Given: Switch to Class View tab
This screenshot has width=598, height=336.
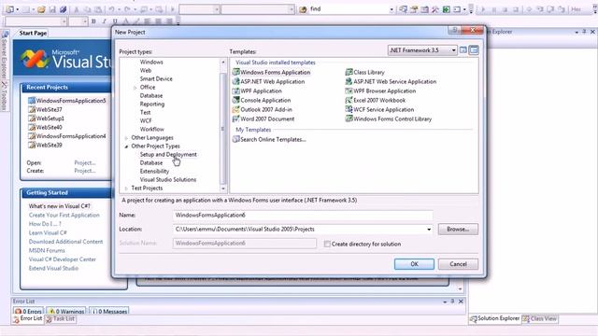Looking at the screenshot, I should [540, 318].
